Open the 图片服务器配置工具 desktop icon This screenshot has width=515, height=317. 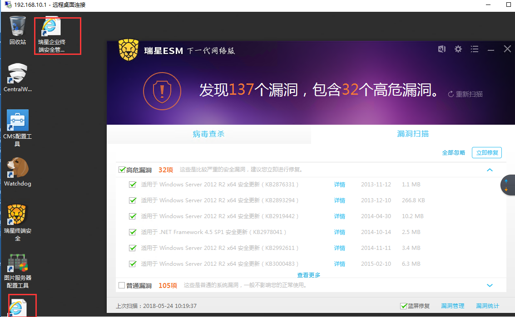tap(17, 272)
